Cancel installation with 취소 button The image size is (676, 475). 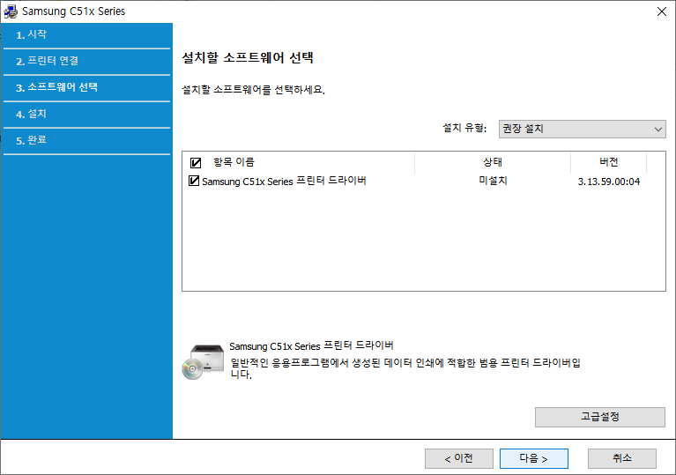pos(622,458)
